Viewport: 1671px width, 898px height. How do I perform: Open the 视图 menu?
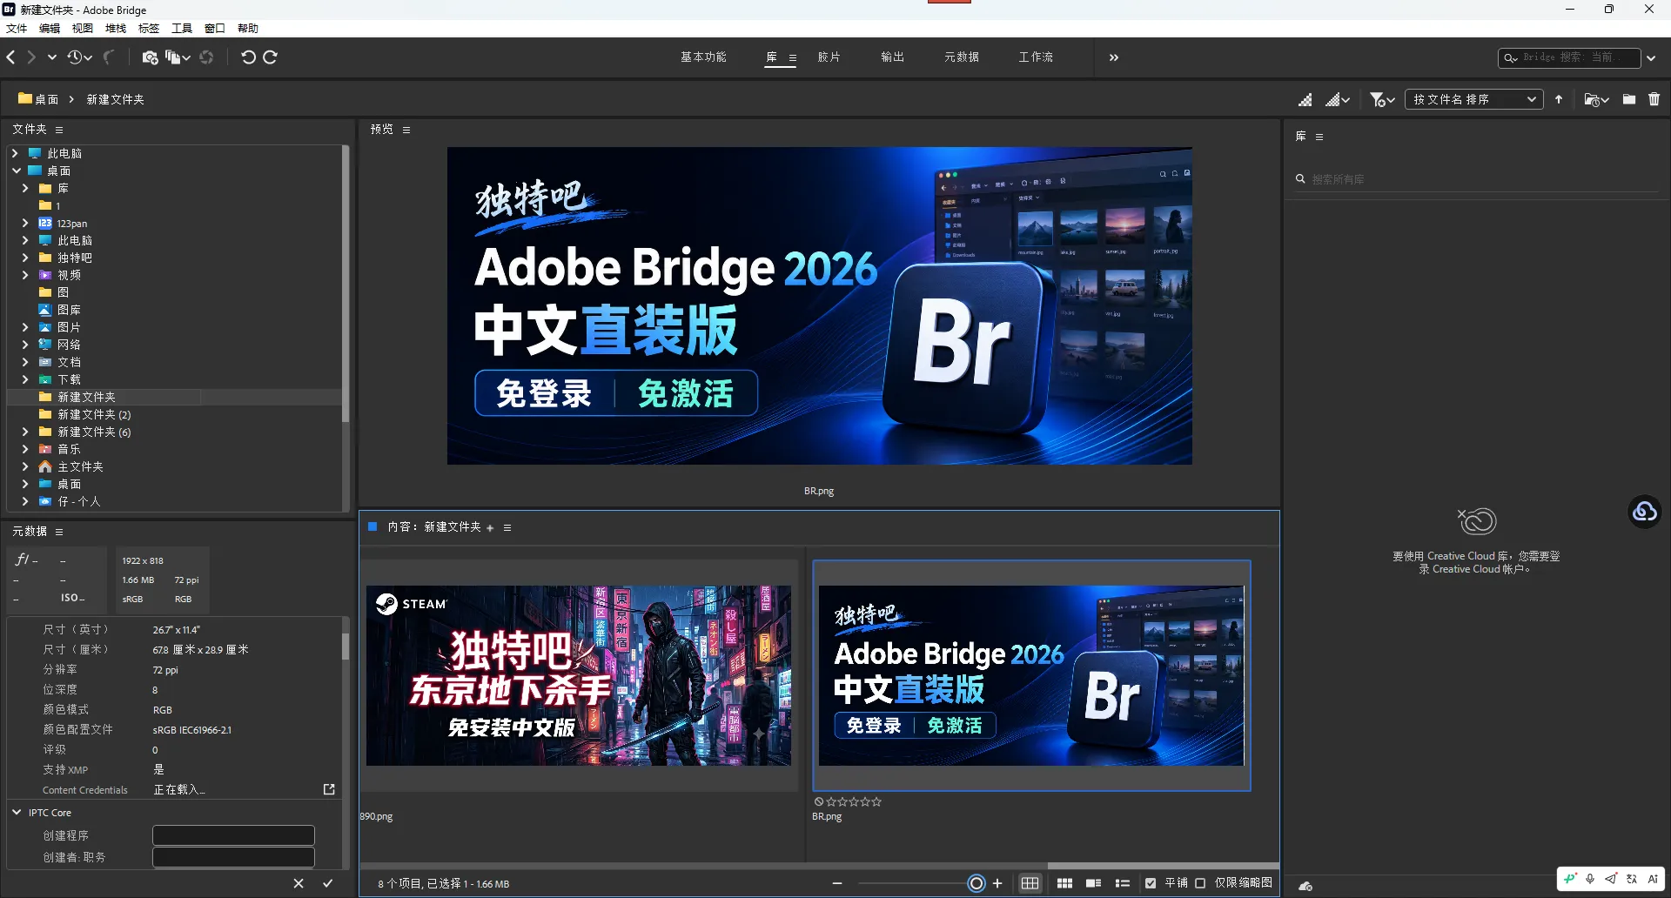[83, 29]
